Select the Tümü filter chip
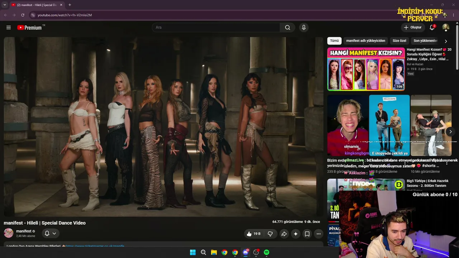 click(334, 41)
